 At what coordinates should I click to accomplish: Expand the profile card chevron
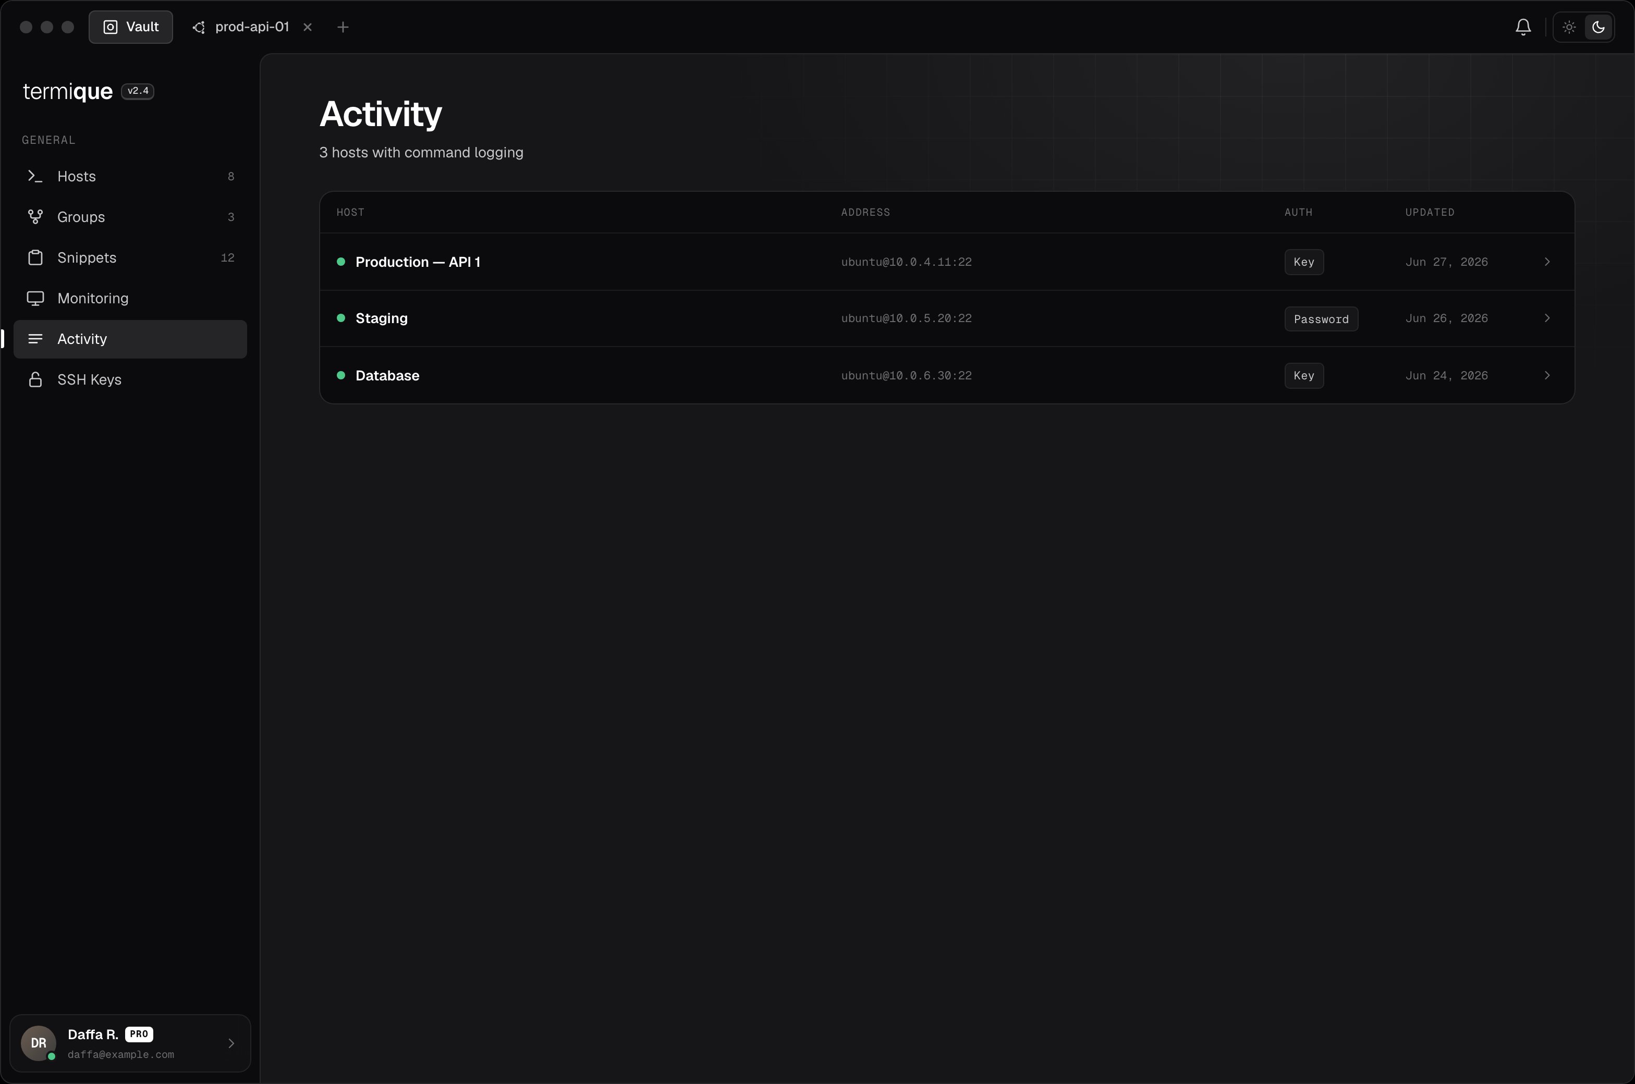click(x=231, y=1043)
